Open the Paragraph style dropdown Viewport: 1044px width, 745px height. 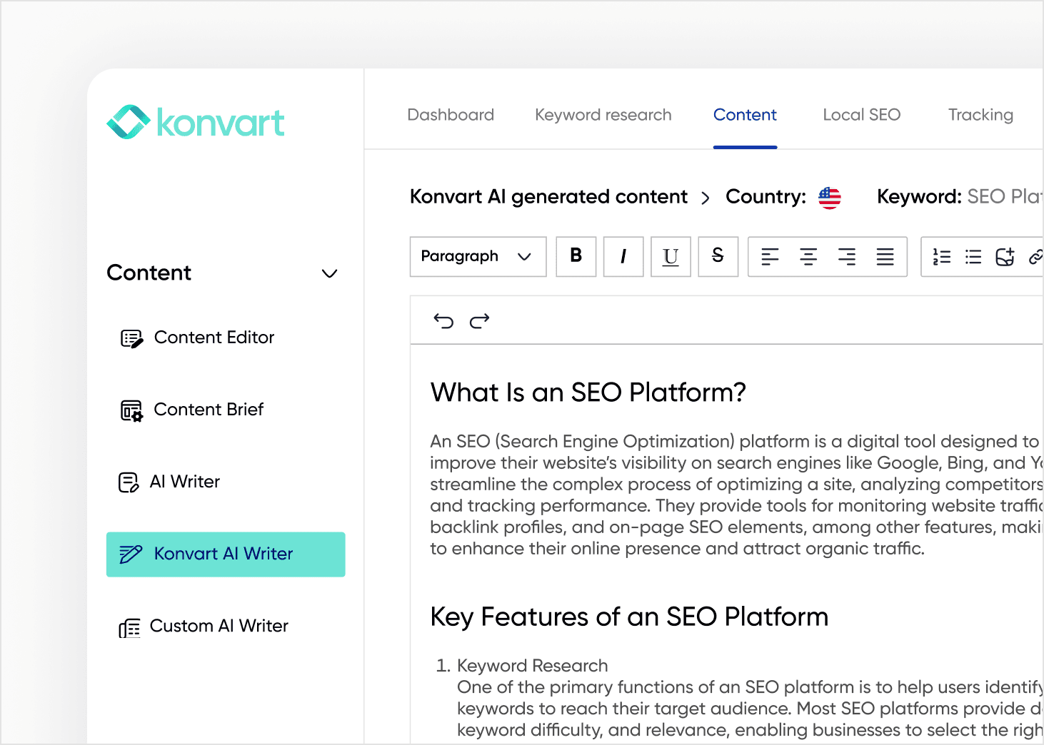478,256
